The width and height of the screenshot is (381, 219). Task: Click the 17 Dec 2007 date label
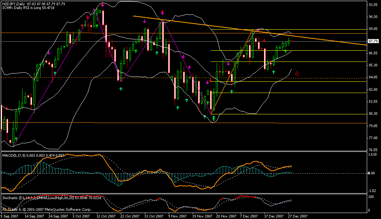click(x=274, y=216)
